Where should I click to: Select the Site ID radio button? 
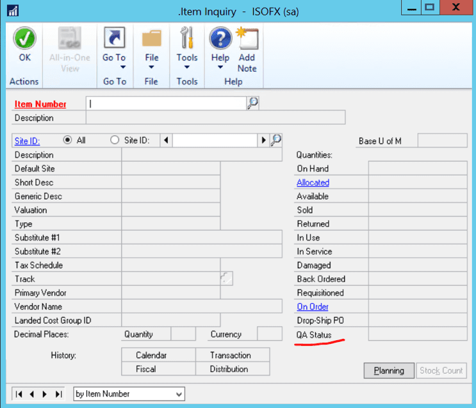click(115, 140)
